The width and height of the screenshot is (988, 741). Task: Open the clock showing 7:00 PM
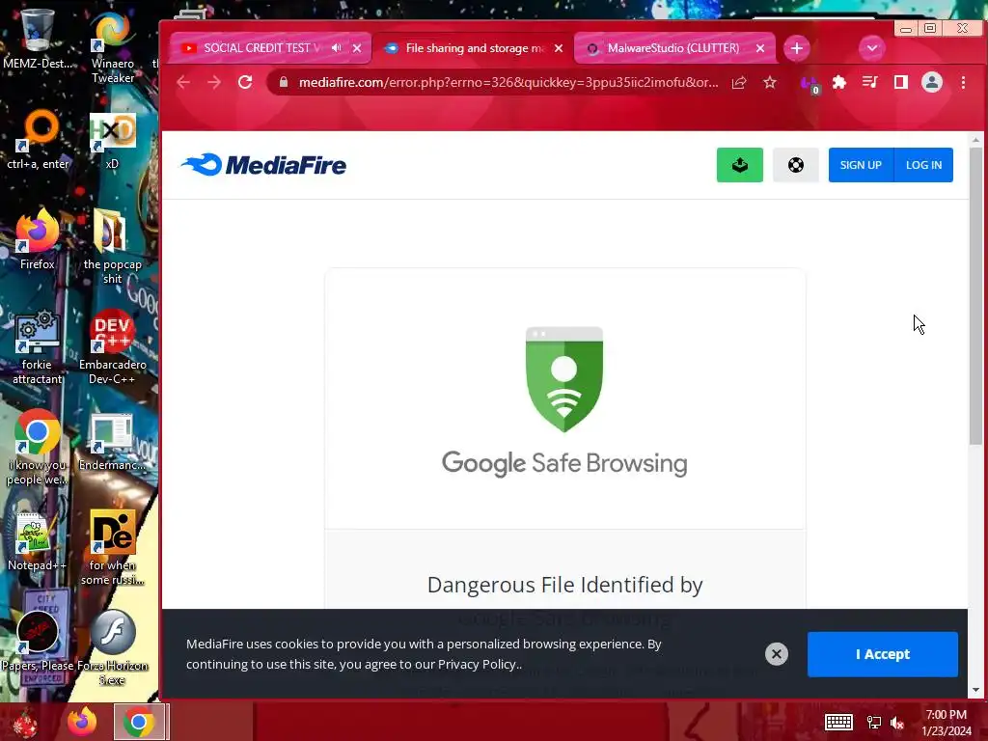tap(946, 722)
